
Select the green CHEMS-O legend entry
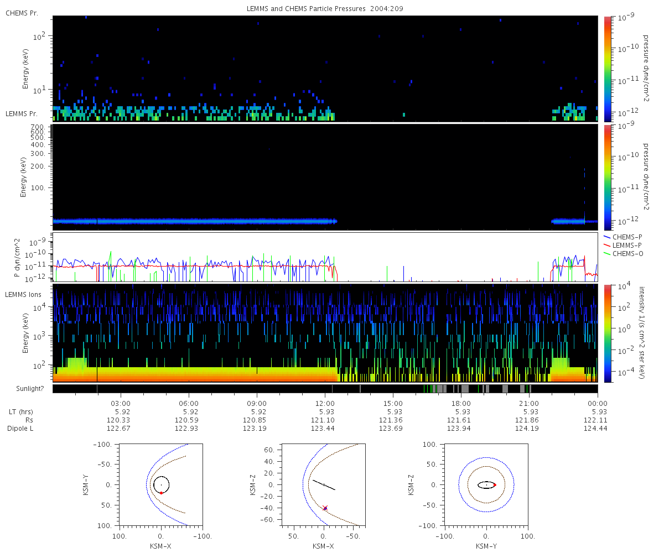pos(625,253)
